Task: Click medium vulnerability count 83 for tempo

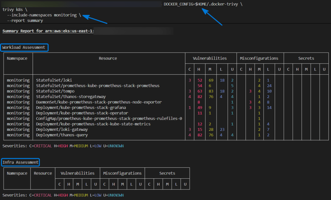Action: [x=211, y=91]
